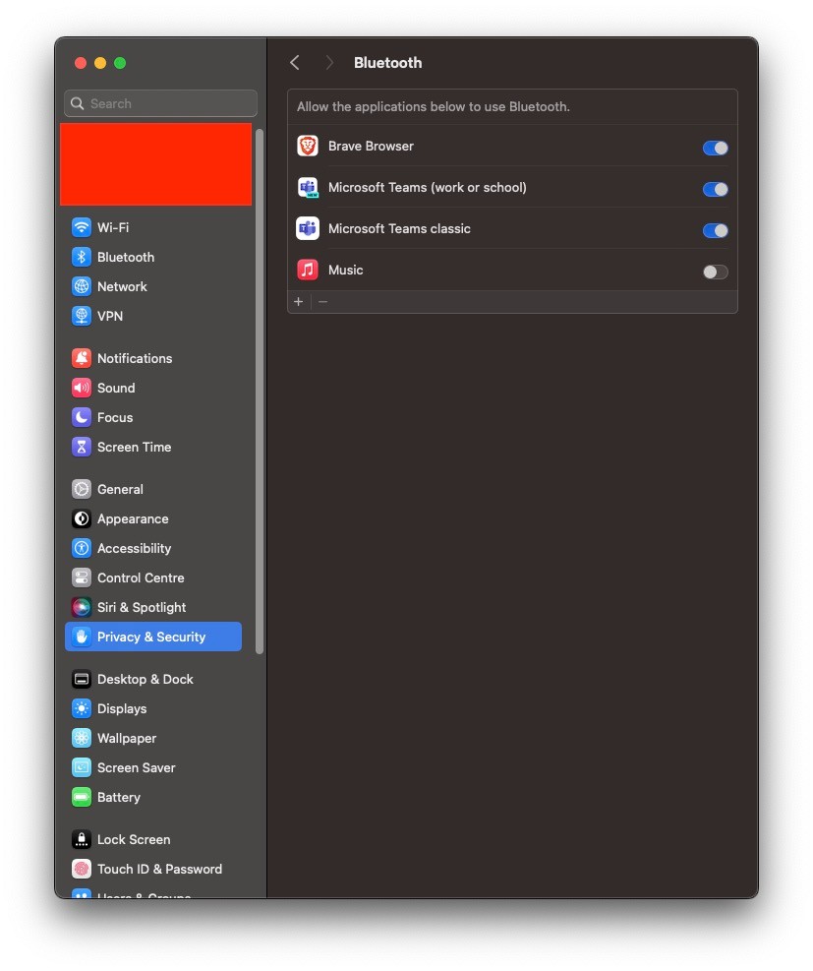This screenshot has height=971, width=813.
Task: Click the Microsoft Teams classic name text
Action: (399, 228)
